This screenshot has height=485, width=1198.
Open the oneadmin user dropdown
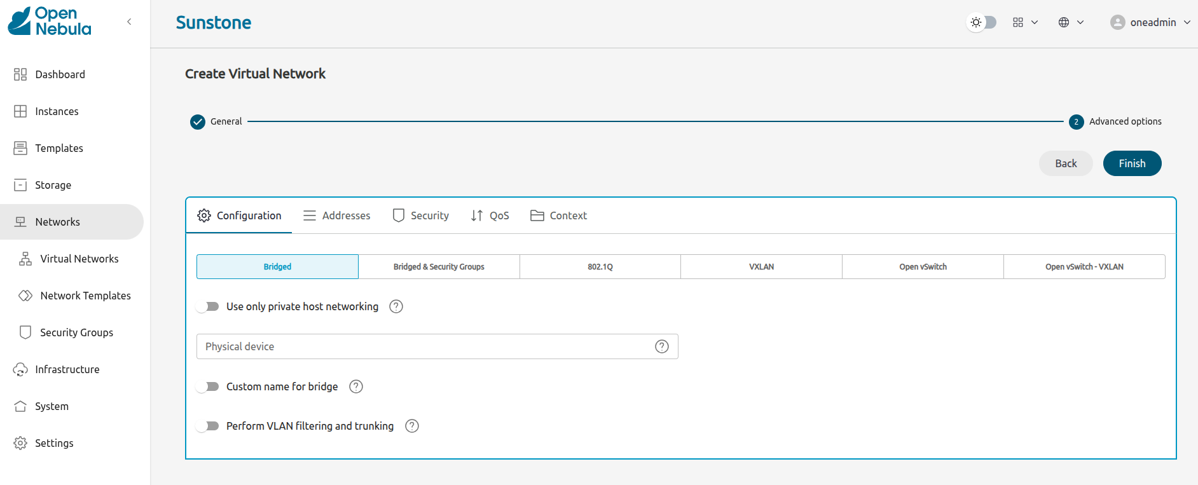point(1150,22)
